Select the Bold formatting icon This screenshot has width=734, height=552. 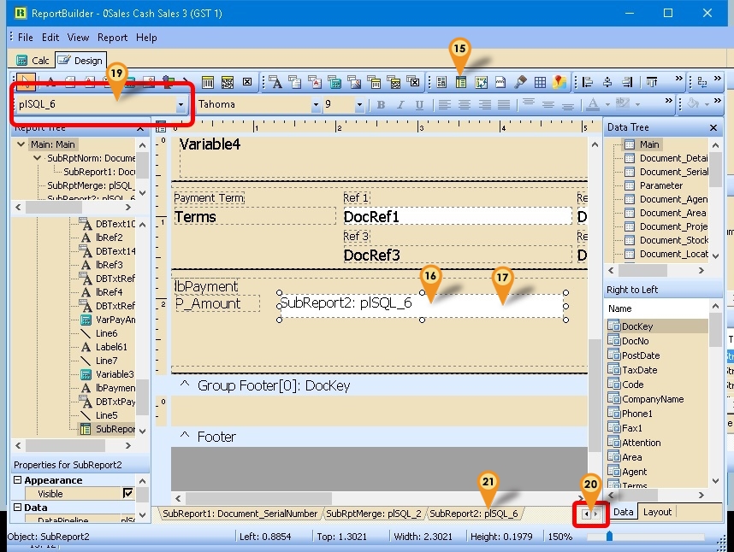click(381, 105)
